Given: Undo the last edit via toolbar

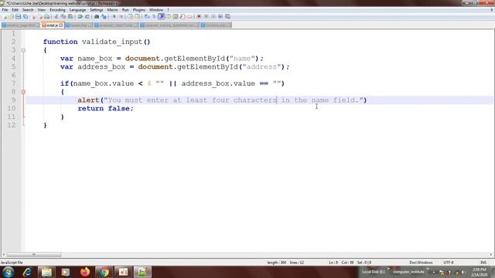Looking at the screenshot, I should click(x=80, y=16).
